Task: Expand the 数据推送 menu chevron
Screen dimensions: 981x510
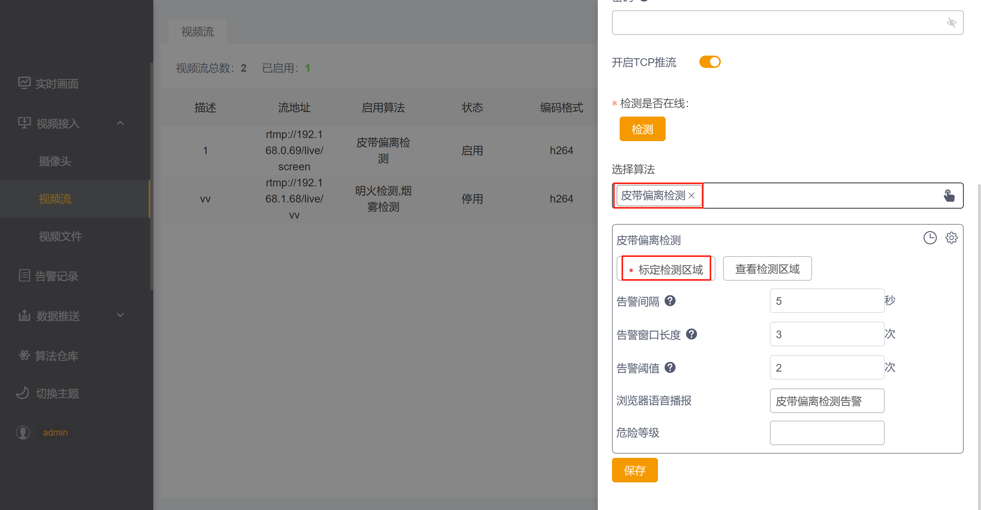Action: pos(120,315)
